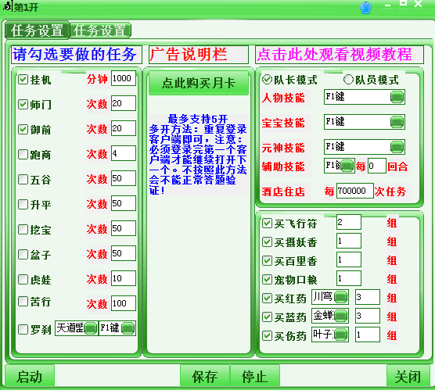
Task: Uncheck the 挂机 checkbox
Action: (23, 80)
